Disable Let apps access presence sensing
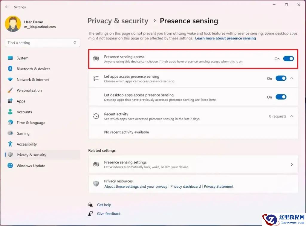Image resolution: width=306 pixels, height=226 pixels. click(281, 78)
